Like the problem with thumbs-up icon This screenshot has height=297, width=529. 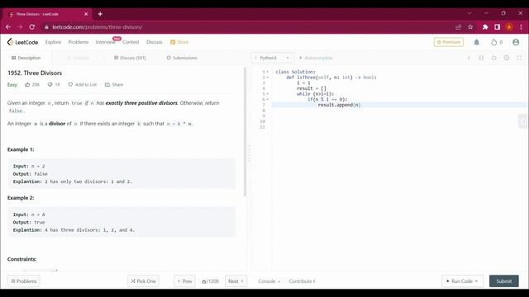(27, 84)
